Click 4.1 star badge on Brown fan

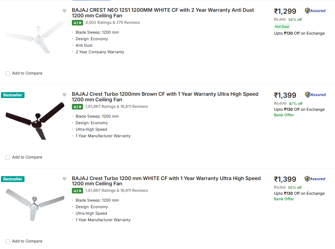[77, 107]
